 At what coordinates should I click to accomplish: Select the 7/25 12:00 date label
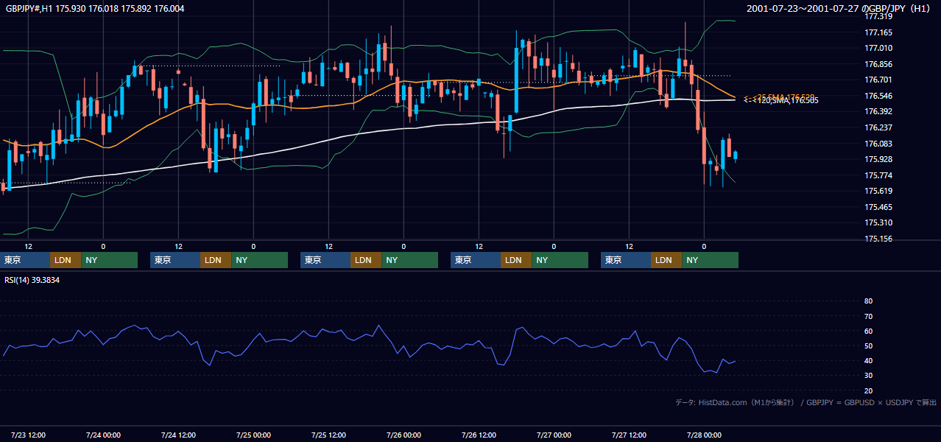[328, 435]
